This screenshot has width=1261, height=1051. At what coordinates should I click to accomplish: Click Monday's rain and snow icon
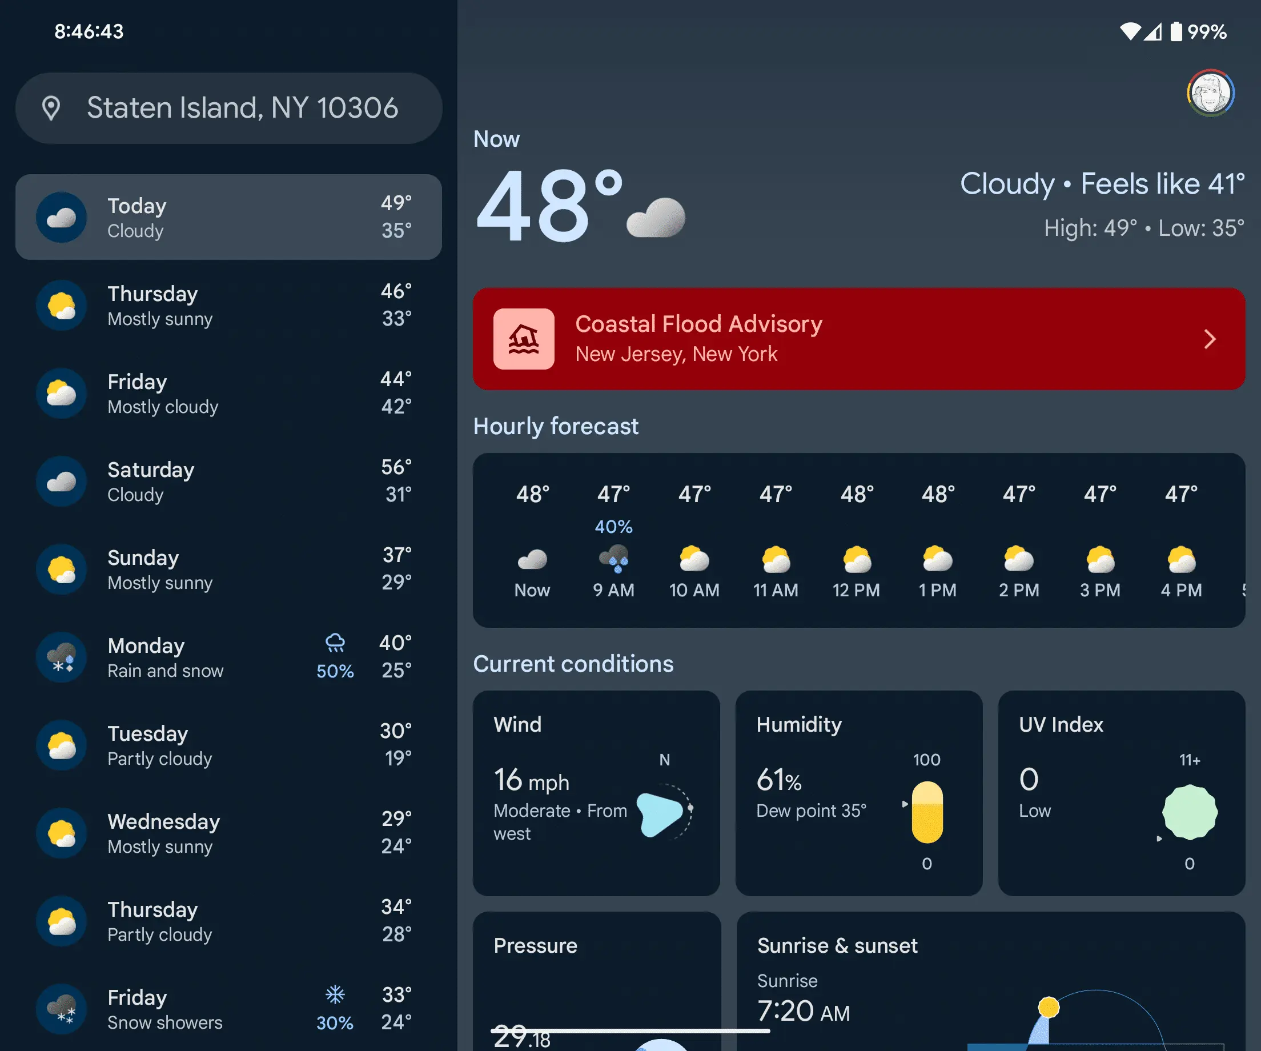coord(62,657)
